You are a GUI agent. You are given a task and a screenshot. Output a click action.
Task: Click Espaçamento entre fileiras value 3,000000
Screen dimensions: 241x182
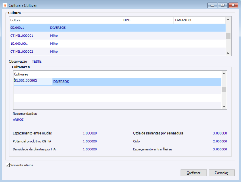220,149
